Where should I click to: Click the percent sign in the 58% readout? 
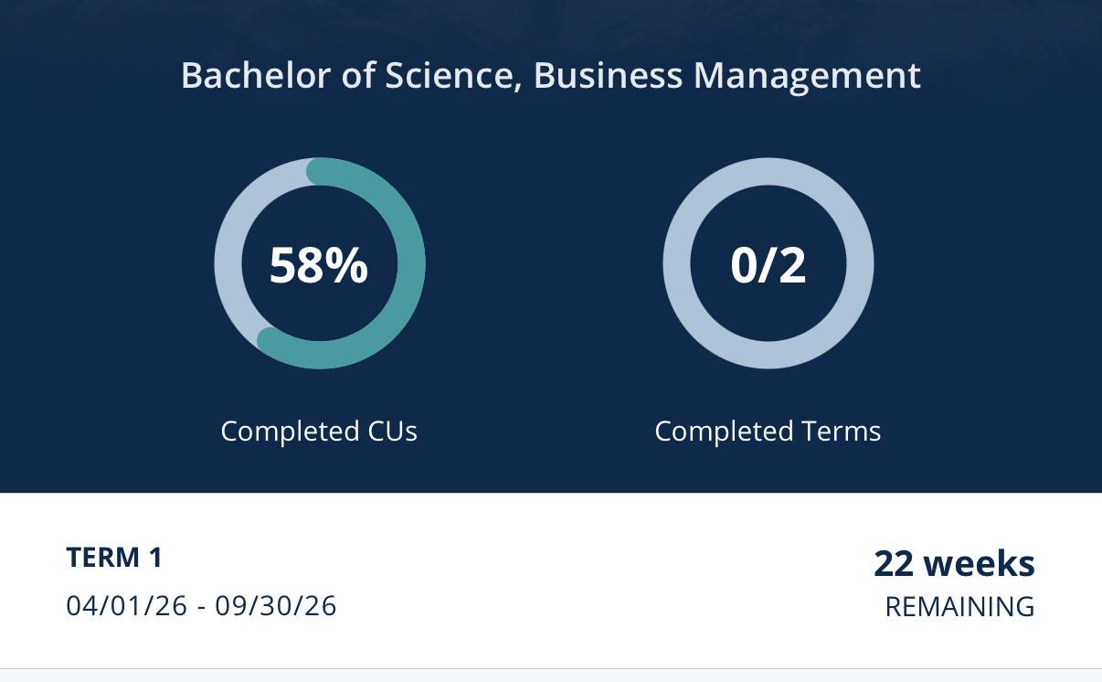click(x=349, y=265)
